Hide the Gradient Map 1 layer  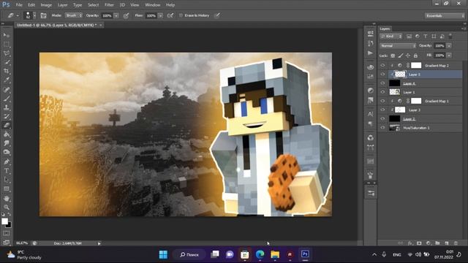[x=382, y=101]
